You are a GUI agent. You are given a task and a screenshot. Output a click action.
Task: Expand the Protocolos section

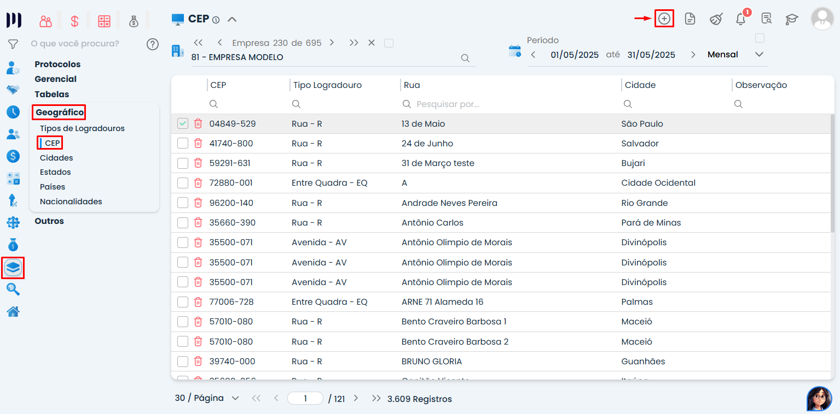(57, 64)
